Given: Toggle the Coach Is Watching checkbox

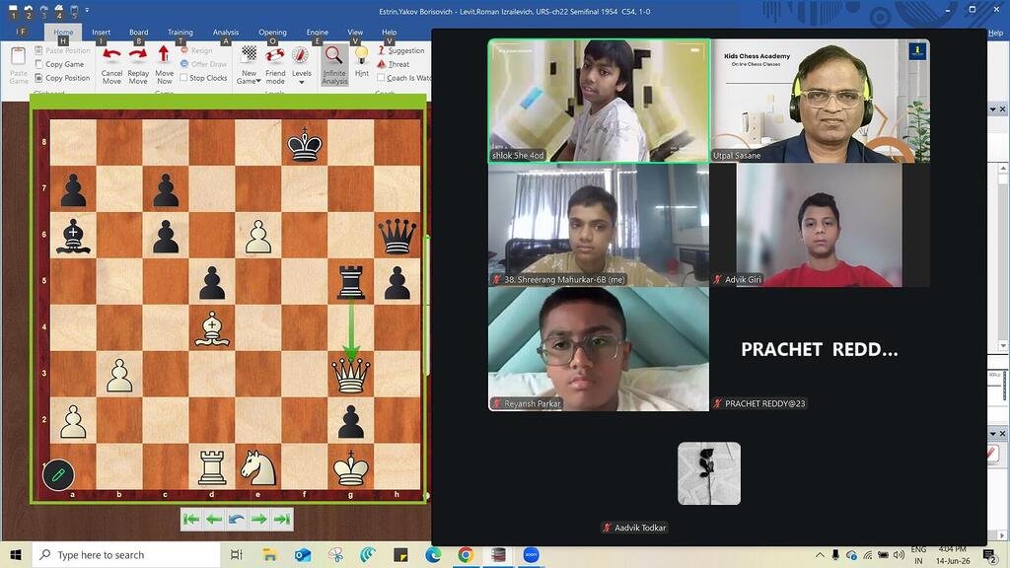Looking at the screenshot, I should pos(381,78).
